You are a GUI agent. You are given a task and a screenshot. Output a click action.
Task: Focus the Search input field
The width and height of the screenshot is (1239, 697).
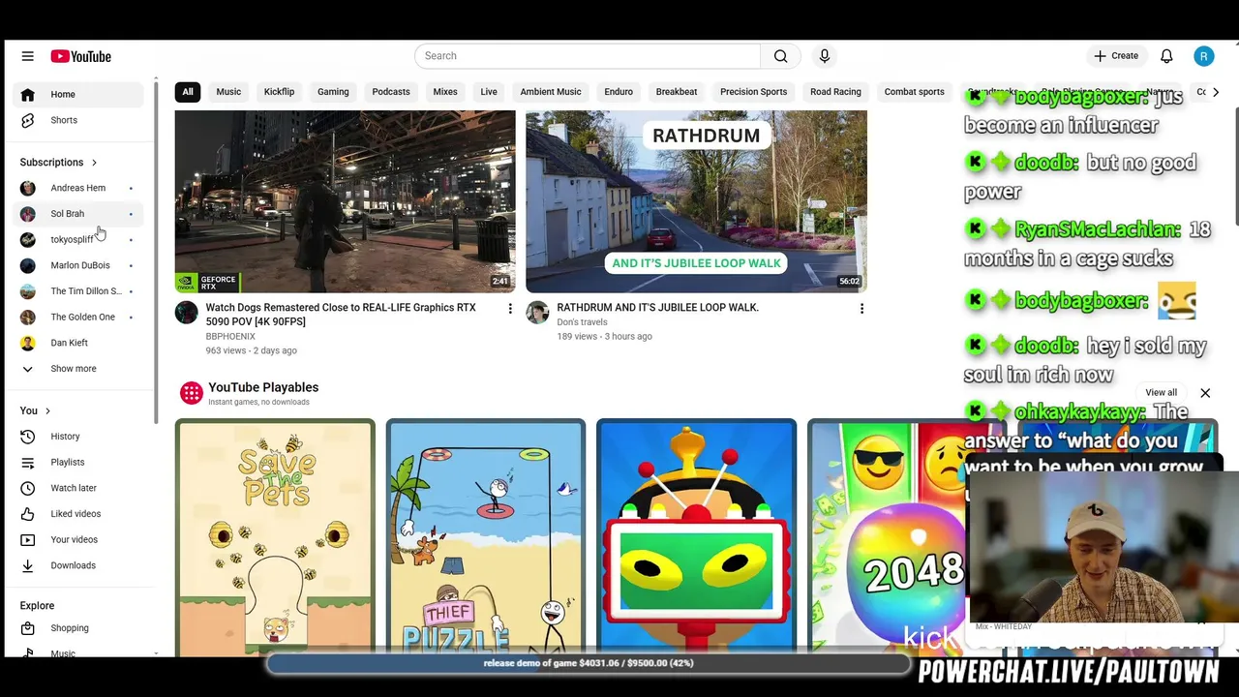coord(588,56)
